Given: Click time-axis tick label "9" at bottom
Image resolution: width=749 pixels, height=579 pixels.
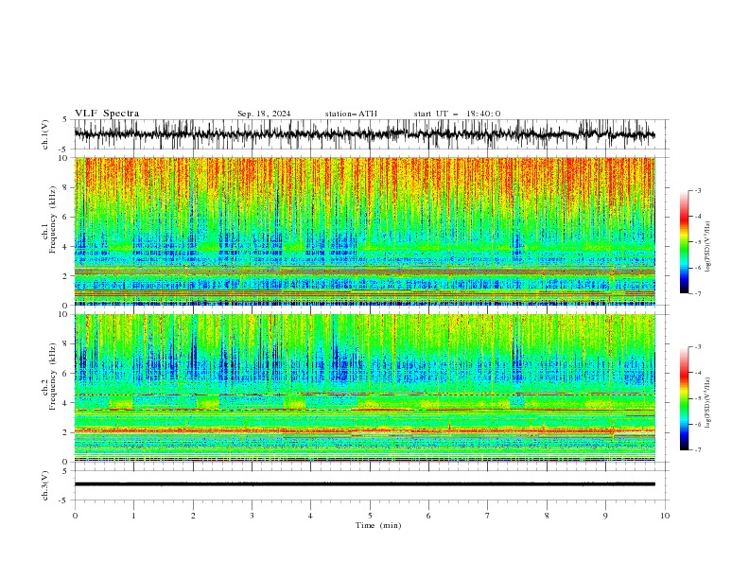Looking at the screenshot, I should click(x=605, y=516).
